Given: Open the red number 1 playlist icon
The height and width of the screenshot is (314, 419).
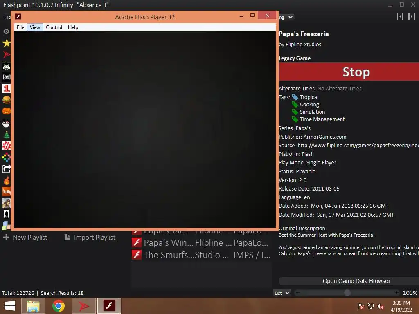Looking at the screenshot, I should [7, 89].
